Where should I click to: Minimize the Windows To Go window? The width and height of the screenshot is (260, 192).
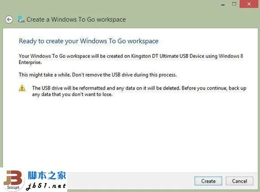pos(223,4)
